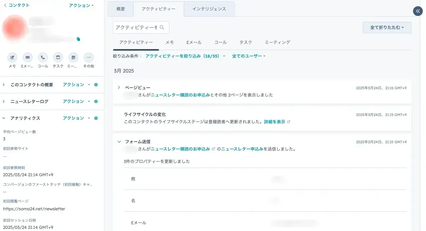This screenshot has width=426, height=231.
Task: Click the 初回参照時刻 value 2025/03/24 21:14 GMT+9
Action: (x=28, y=175)
